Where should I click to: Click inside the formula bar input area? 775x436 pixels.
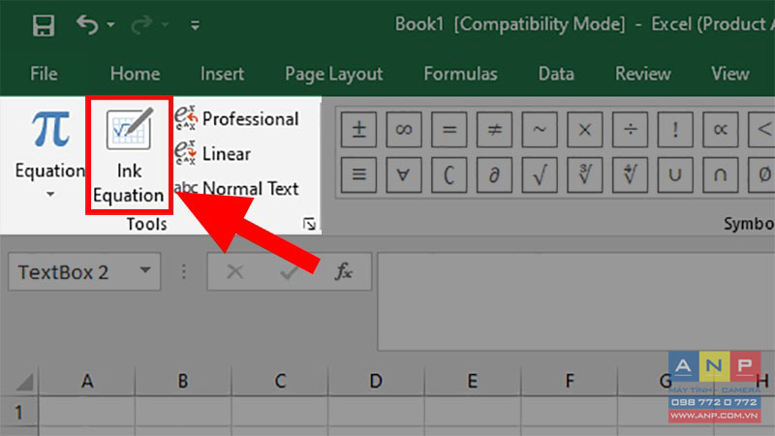(x=575, y=301)
